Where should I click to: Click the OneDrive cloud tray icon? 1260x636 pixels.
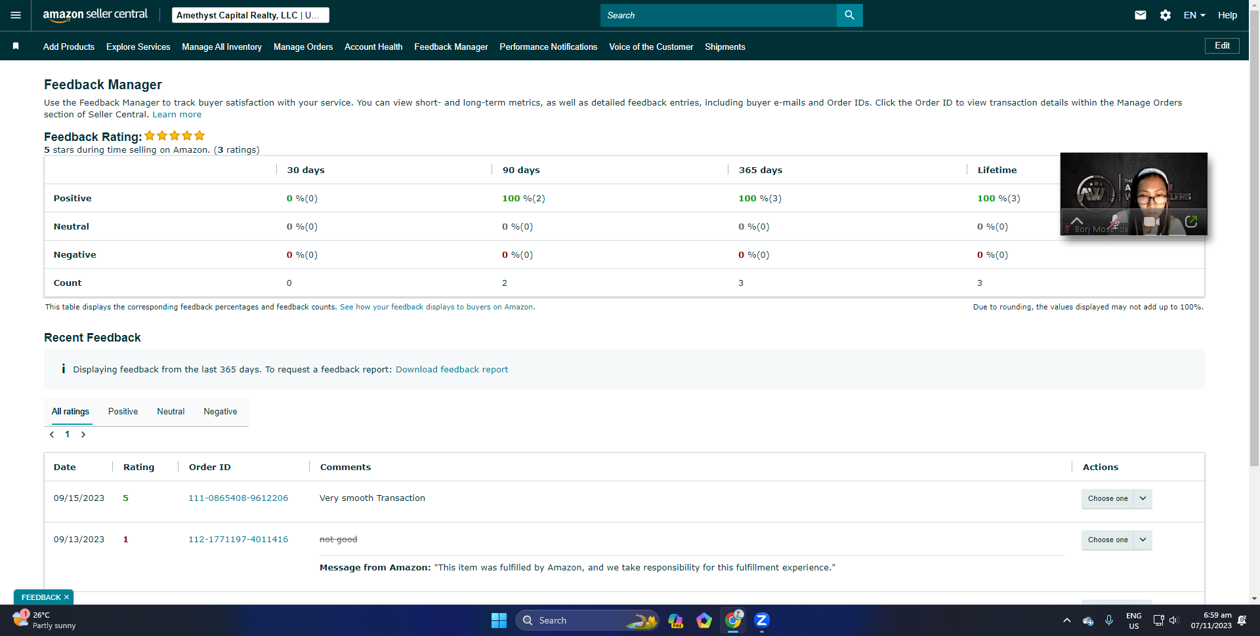click(1088, 620)
